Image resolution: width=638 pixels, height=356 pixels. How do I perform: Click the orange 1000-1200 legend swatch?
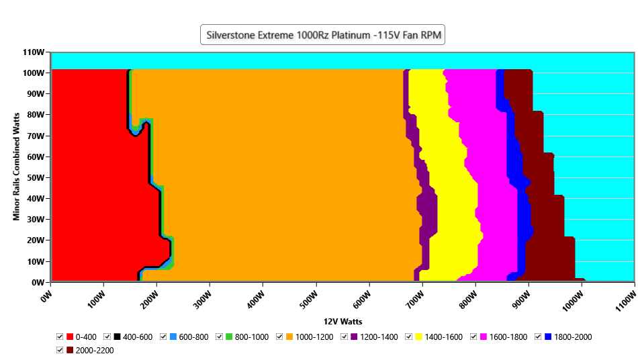tap(289, 337)
